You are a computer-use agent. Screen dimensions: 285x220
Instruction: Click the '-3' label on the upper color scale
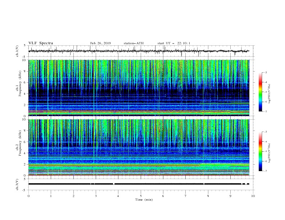(265, 72)
